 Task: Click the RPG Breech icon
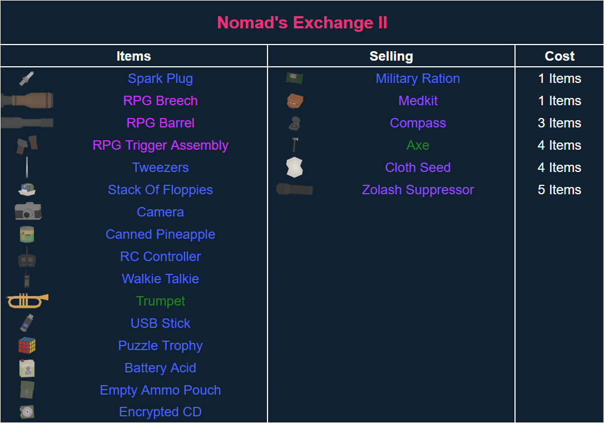27,101
